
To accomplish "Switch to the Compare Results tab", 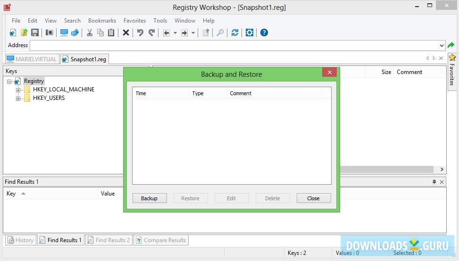I will (x=161, y=240).
